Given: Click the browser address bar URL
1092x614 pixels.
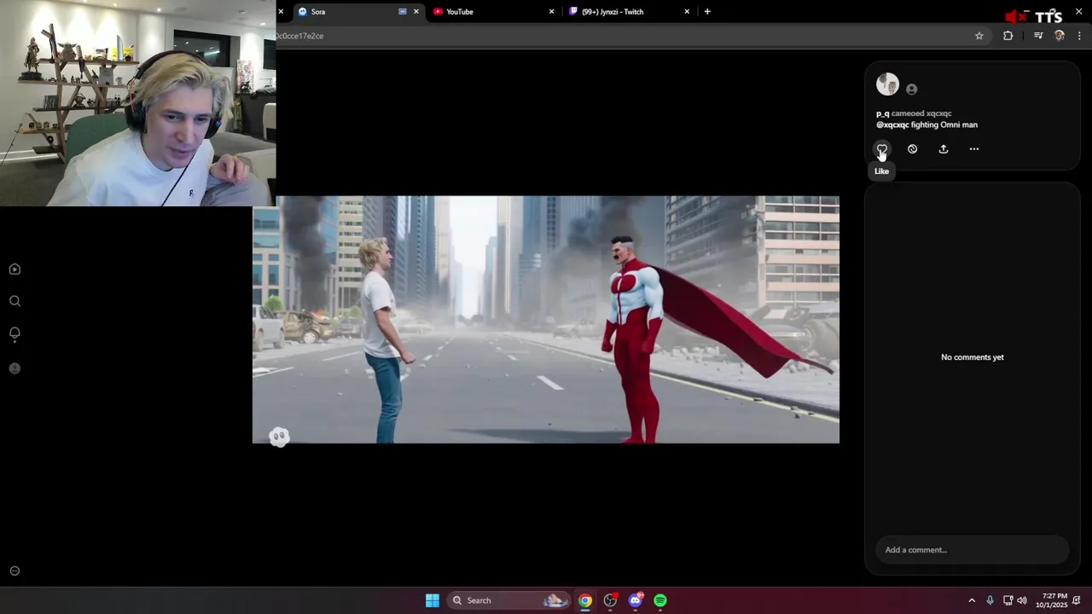Looking at the screenshot, I should 299,36.
